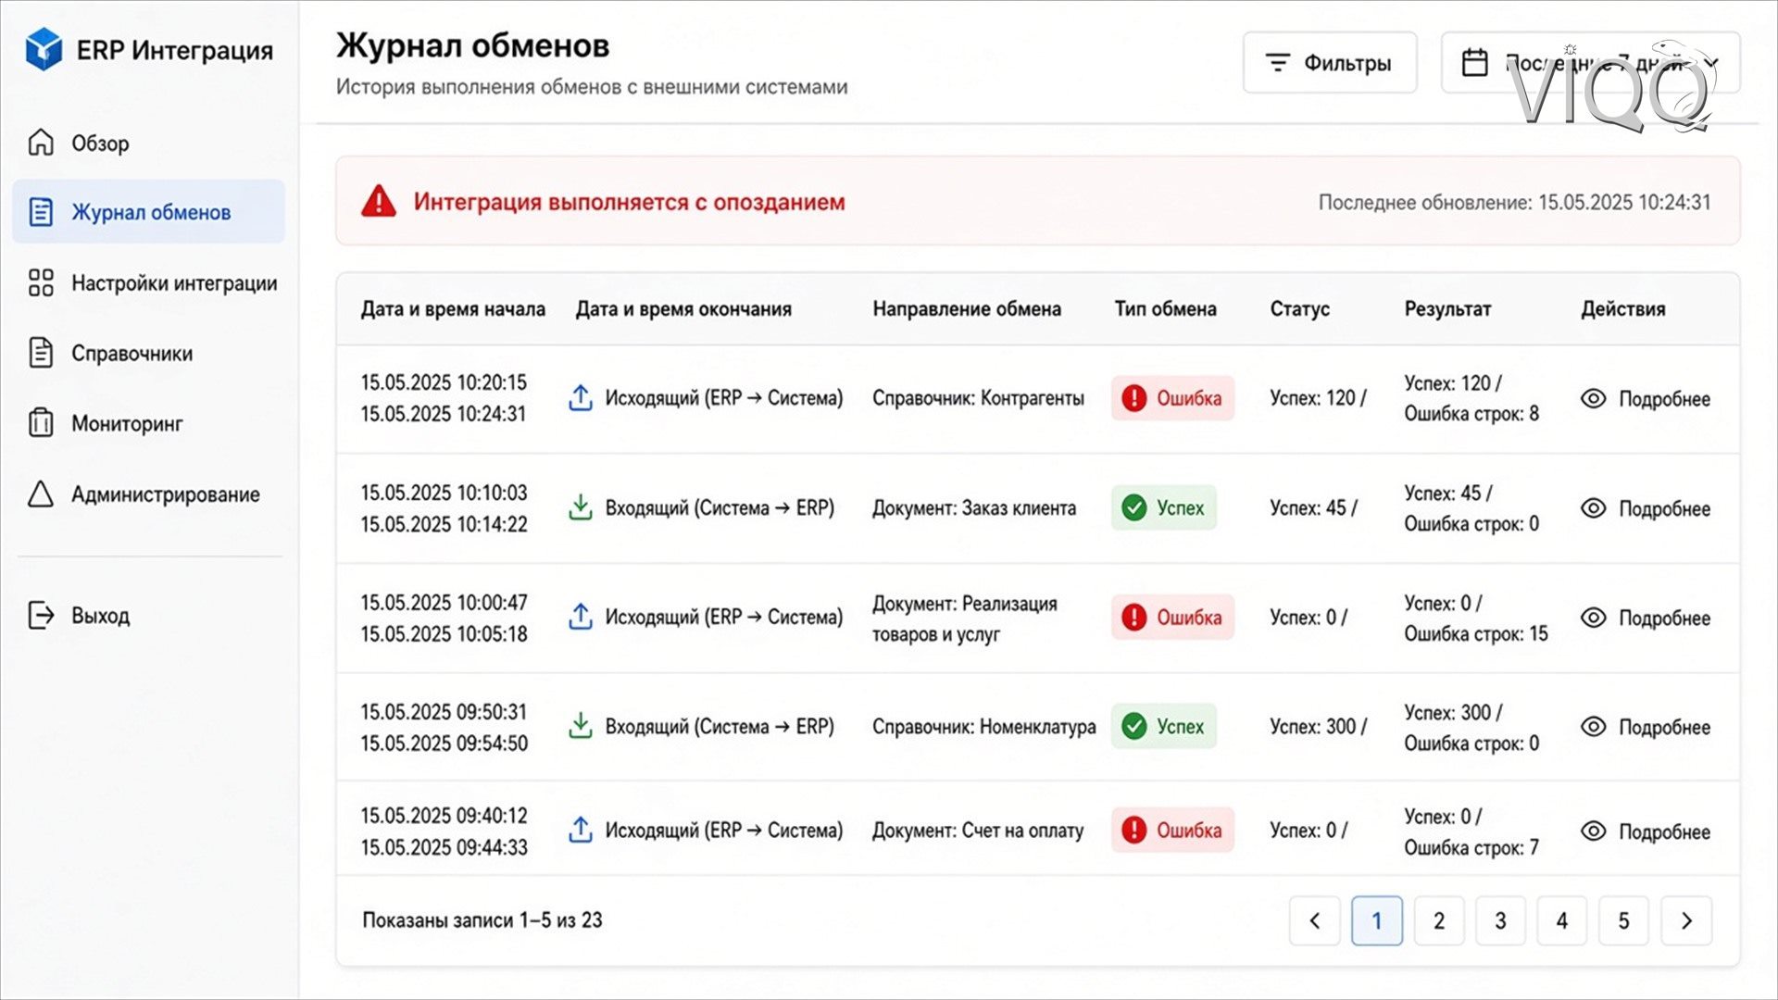Select Журнал обменов in sidebar
1778x1000 pixels.
click(x=149, y=212)
